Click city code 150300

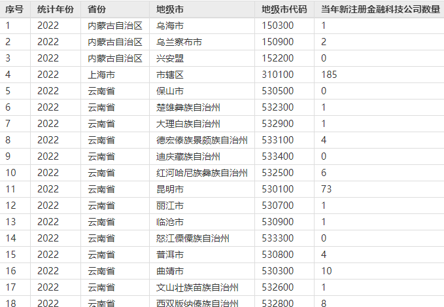click(278, 26)
